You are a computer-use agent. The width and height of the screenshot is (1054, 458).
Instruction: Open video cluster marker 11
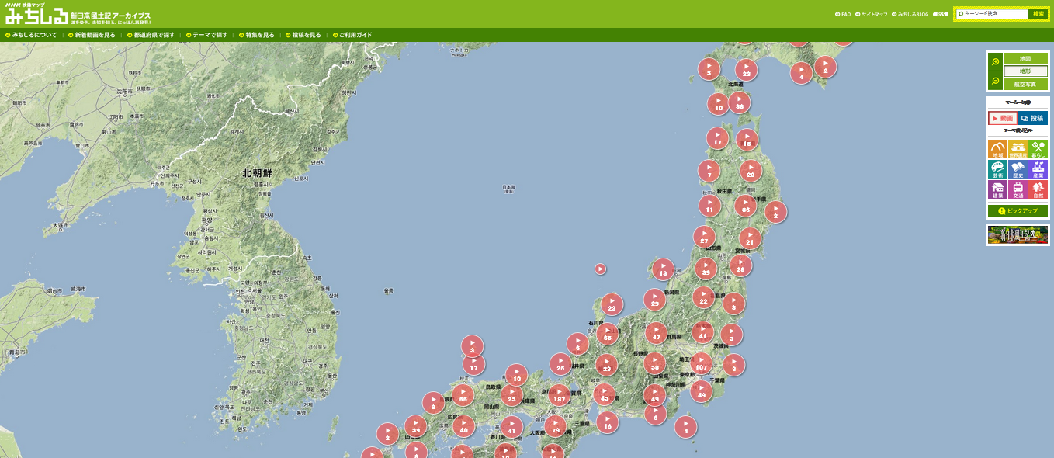click(709, 206)
